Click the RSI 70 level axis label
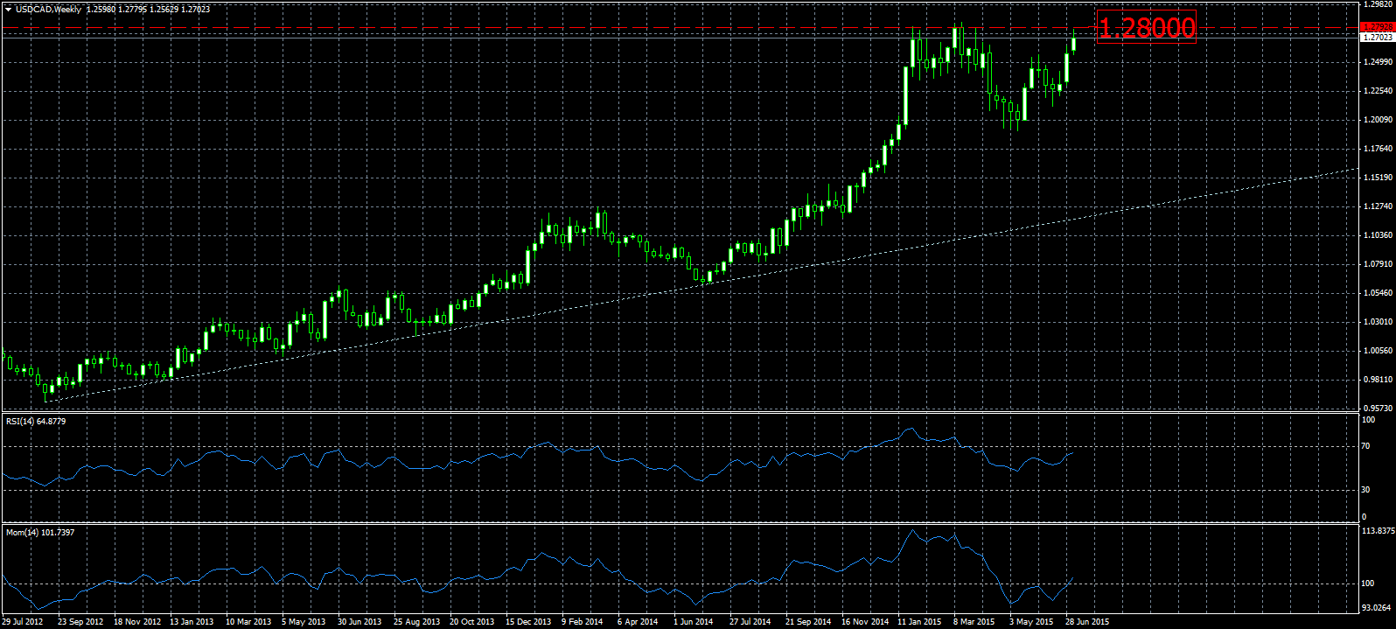The image size is (1396, 629). click(1367, 447)
